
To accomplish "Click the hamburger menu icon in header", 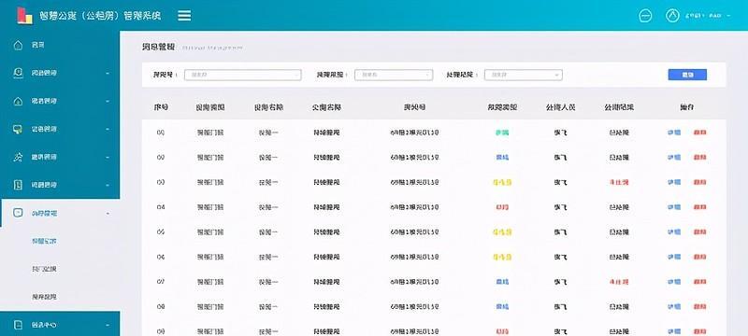I will tap(184, 15).
